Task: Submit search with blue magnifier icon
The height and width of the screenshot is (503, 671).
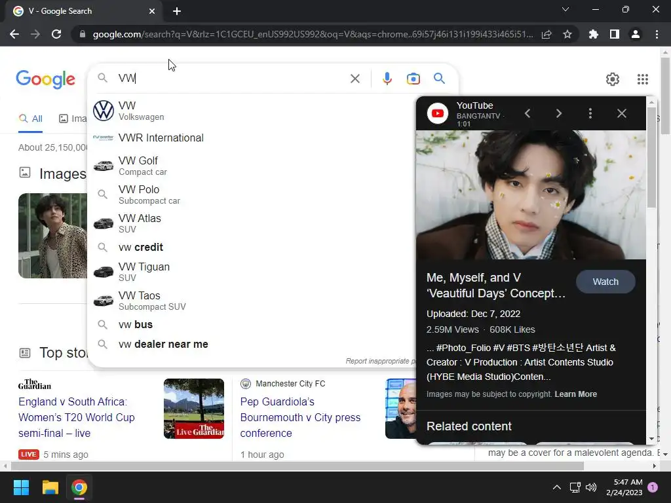Action: pyautogui.click(x=439, y=79)
